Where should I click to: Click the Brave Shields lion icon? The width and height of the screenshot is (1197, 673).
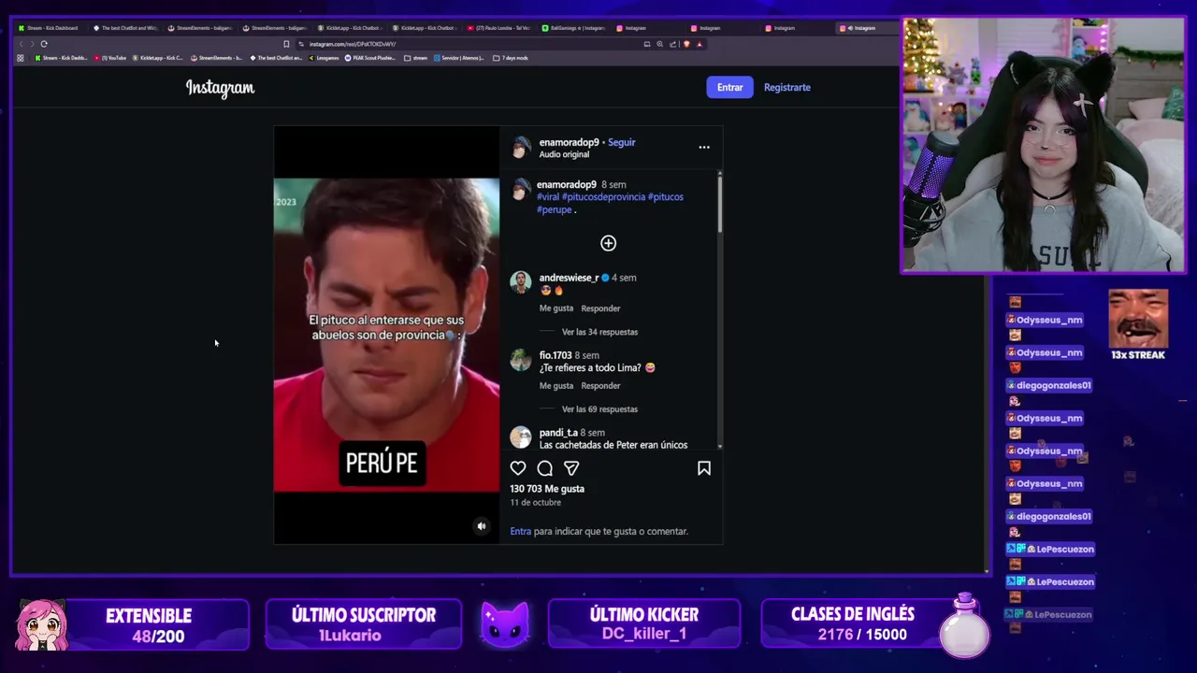coord(686,44)
